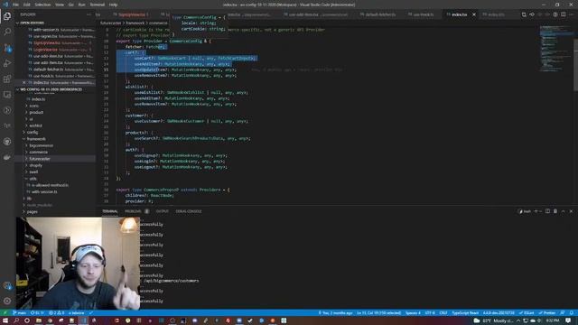578x325 pixels.
Task: Close the active index.tsx editor tab
Action: pyautogui.click(x=474, y=14)
